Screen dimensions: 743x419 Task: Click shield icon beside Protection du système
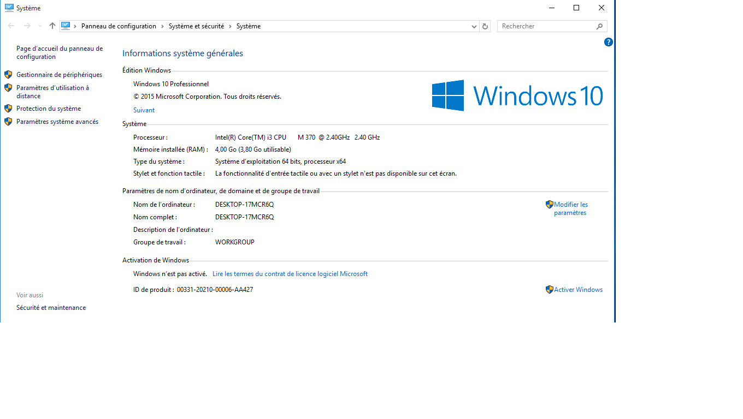8,109
